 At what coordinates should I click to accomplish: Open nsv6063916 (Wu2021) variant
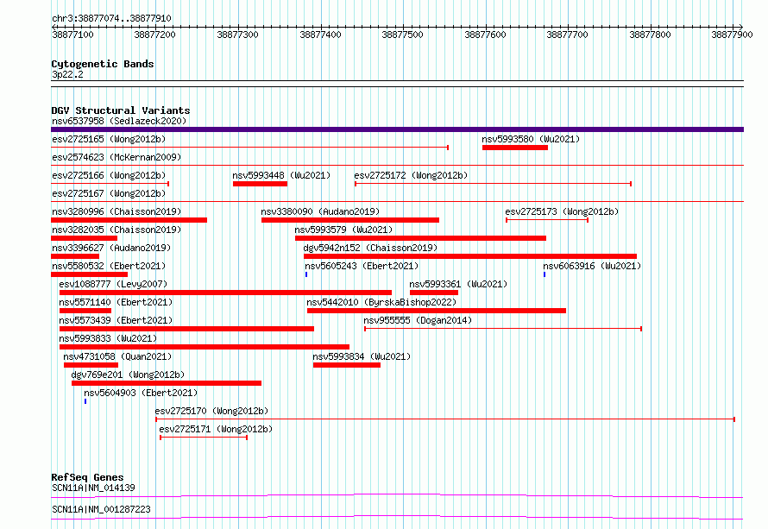(x=592, y=266)
